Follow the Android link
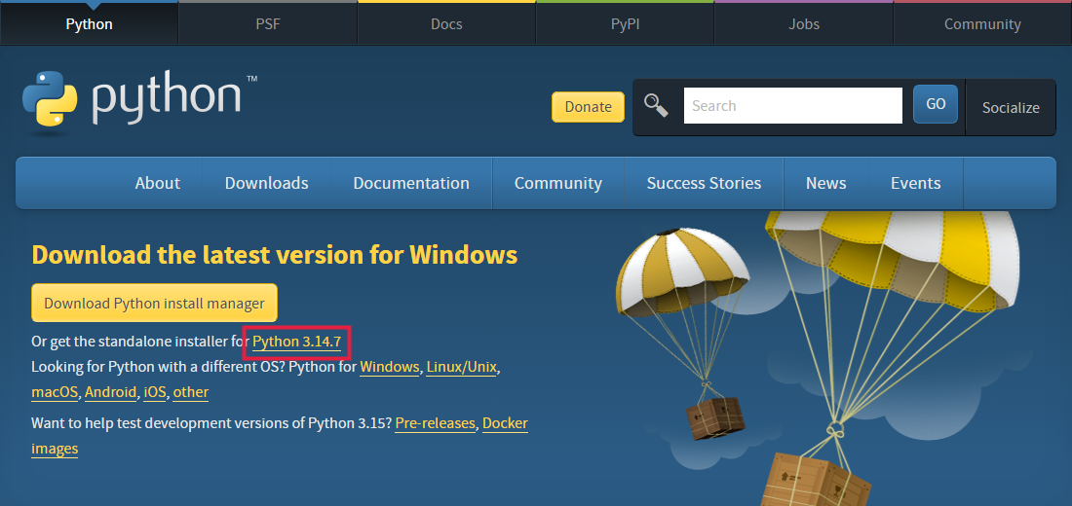 (111, 392)
